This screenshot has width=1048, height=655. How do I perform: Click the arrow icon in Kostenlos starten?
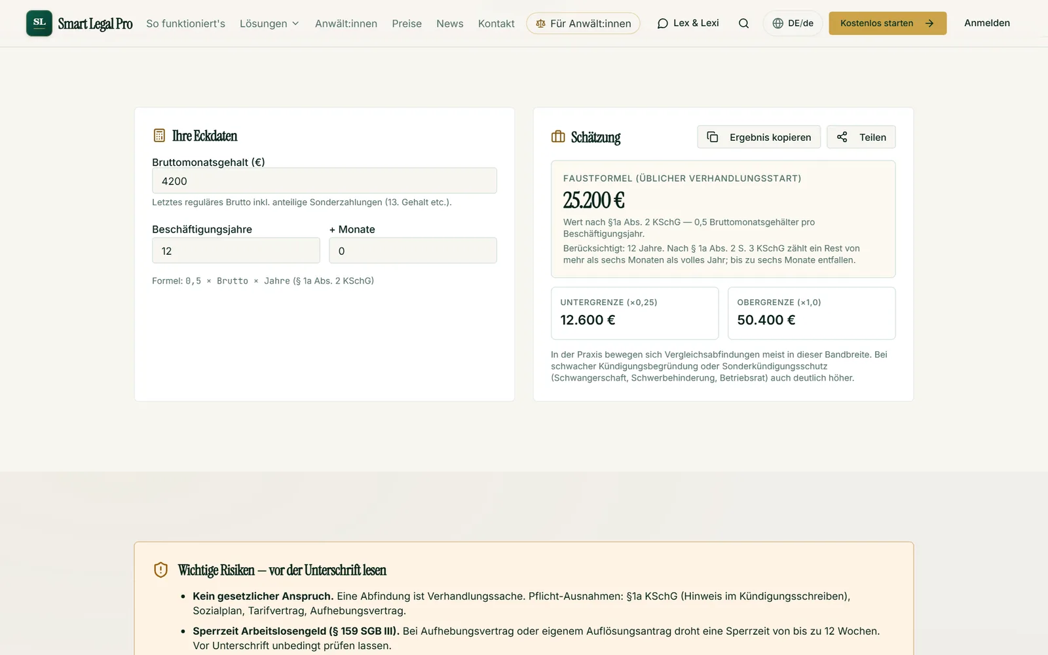click(929, 24)
